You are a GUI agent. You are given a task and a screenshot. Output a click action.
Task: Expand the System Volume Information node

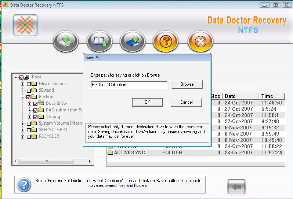(22, 124)
